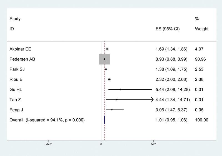Image resolution: width=222 pixels, height=156 pixels.
Task: Click the Riou B point estimate marker
Action: [109, 79]
